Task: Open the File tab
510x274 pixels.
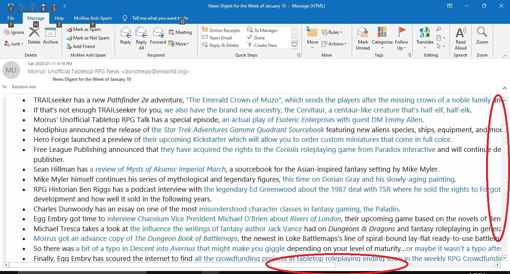Action: point(11,18)
